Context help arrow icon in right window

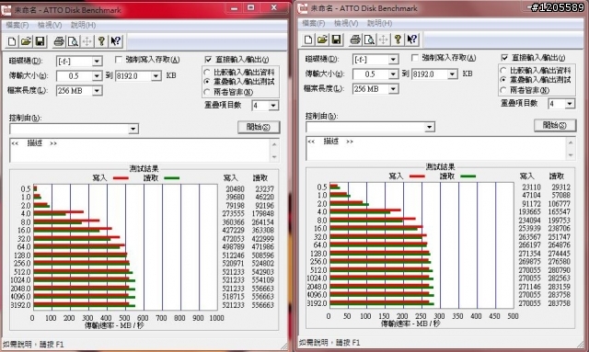(411, 40)
